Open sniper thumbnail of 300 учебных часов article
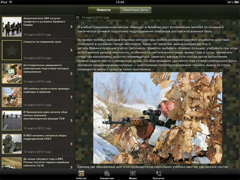The width and height of the screenshot is (240, 180). pyautogui.click(x=12, y=97)
